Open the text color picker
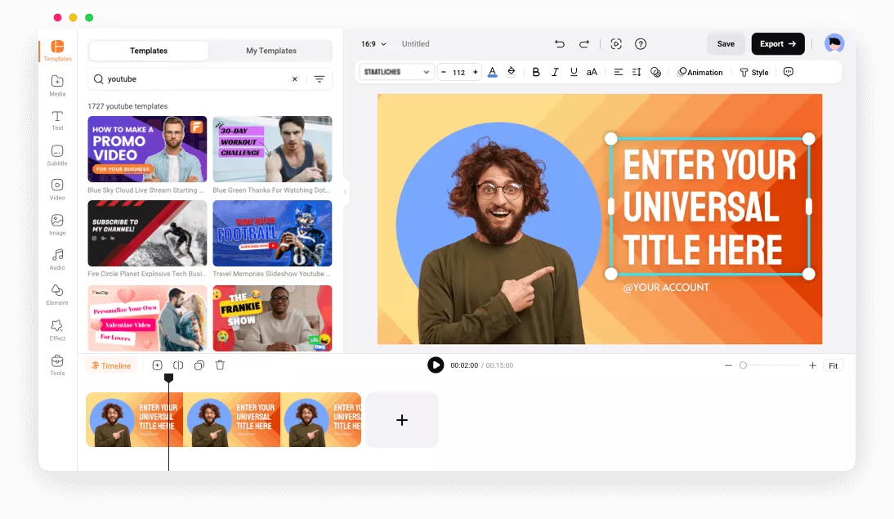Viewport: 894px width, 519px height. click(493, 72)
